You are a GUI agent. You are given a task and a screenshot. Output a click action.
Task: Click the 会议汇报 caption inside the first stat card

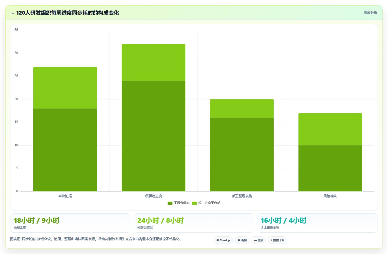20,227
